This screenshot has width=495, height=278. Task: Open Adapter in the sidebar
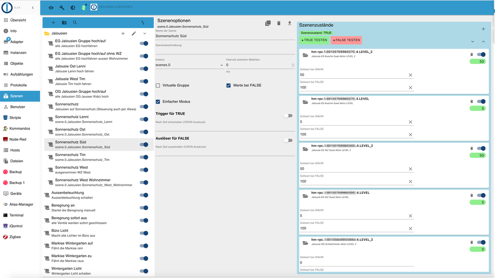point(20,42)
